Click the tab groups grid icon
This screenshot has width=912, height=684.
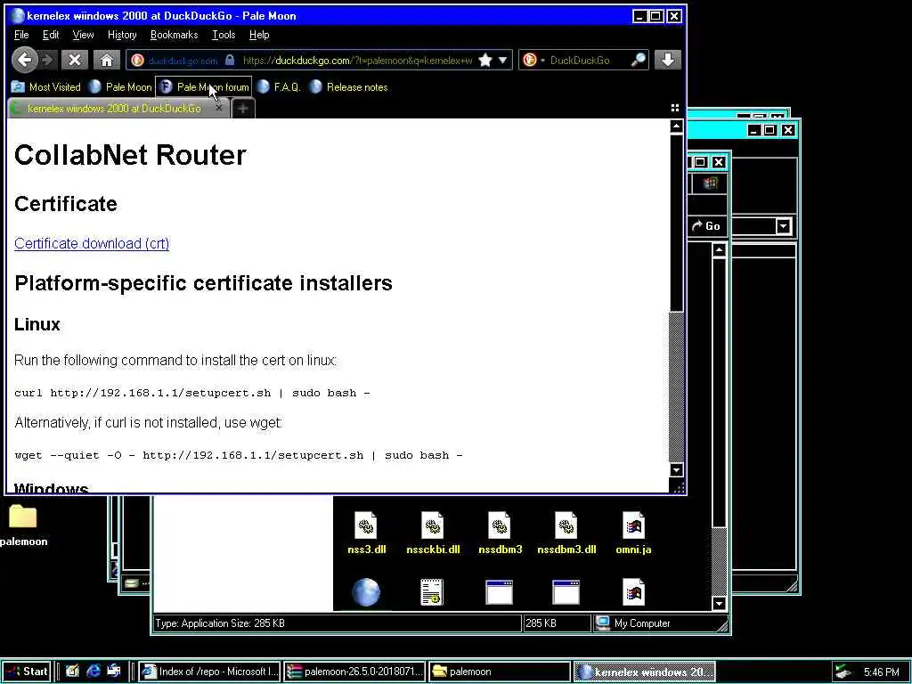tap(675, 108)
